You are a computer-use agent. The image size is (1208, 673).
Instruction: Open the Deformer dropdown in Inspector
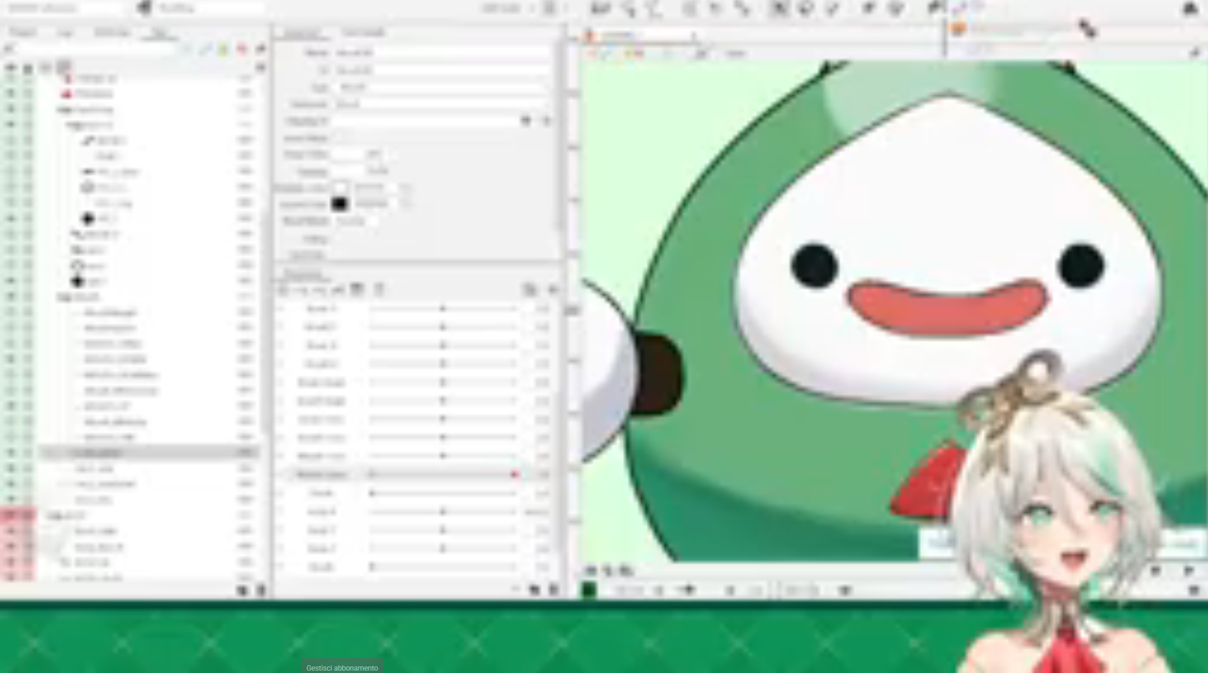(441, 105)
